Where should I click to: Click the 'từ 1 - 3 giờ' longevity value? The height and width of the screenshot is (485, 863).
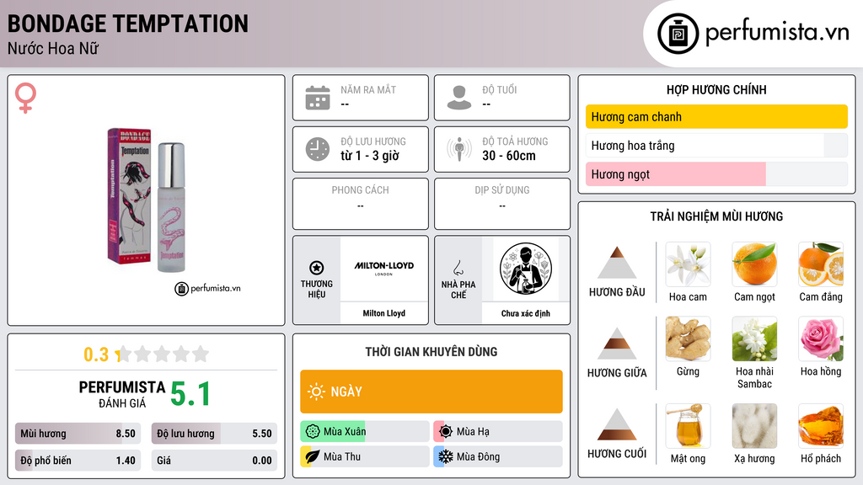click(x=370, y=156)
